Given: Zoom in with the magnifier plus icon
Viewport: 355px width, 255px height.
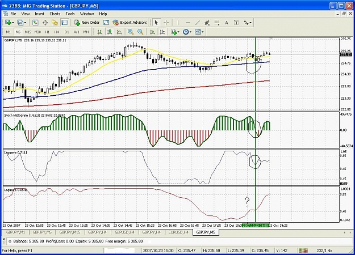Looking at the screenshot, I should click(x=131, y=32).
